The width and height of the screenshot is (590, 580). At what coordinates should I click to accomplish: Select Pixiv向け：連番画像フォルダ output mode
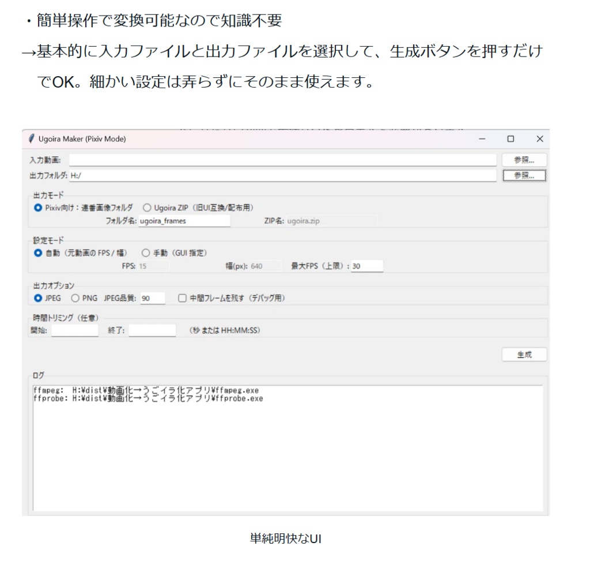click(37, 208)
